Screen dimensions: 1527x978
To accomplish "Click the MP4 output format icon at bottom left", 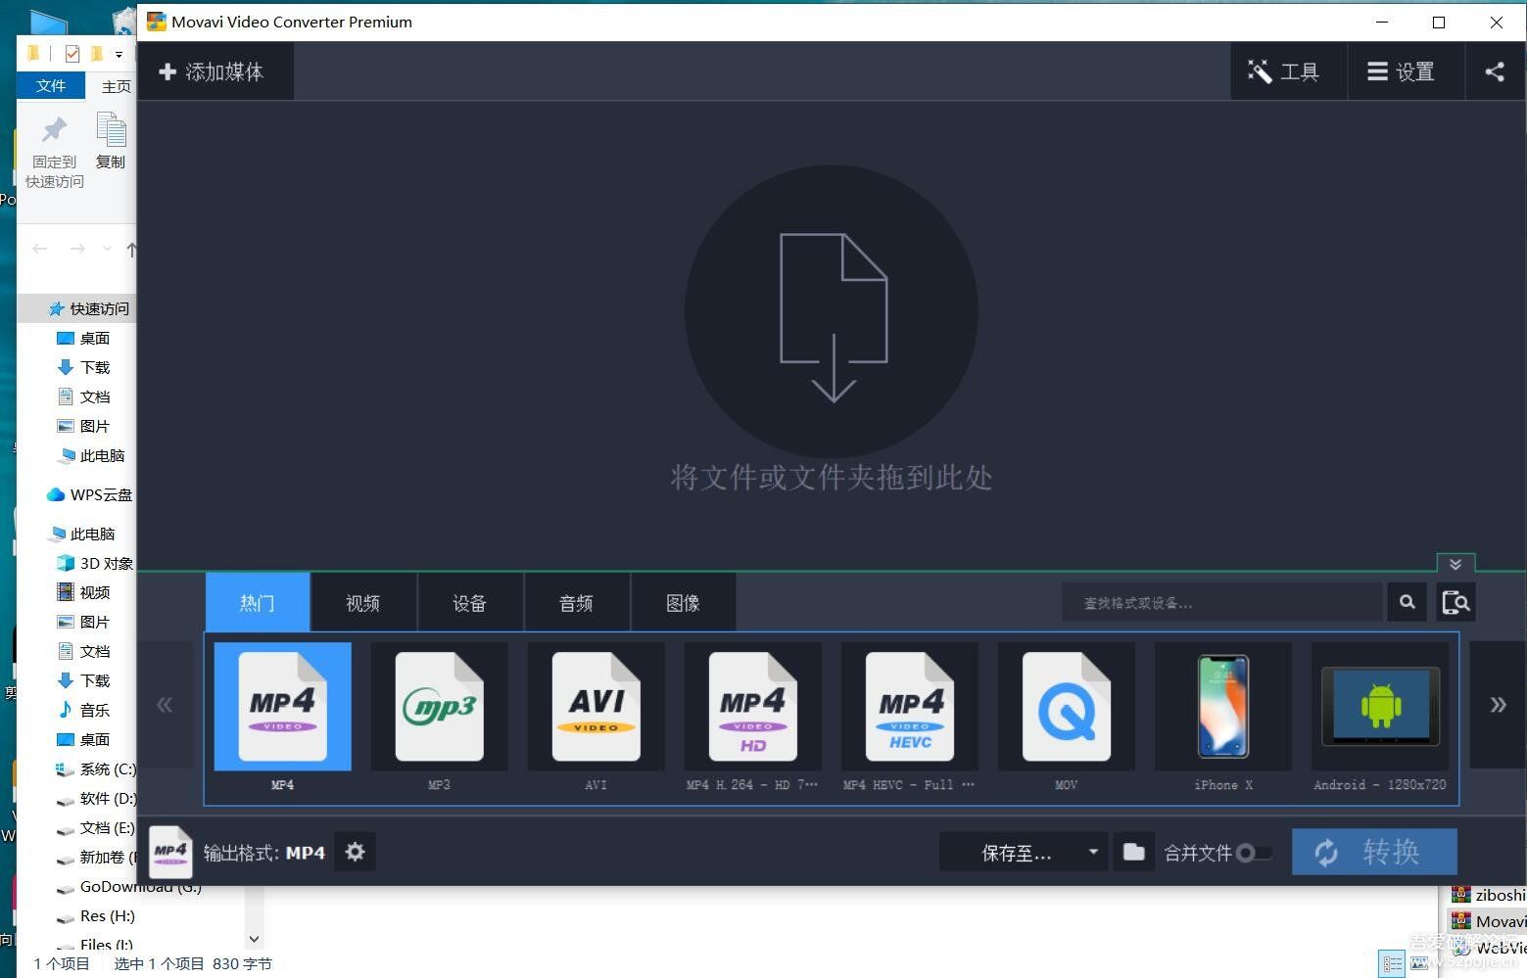I will click(x=170, y=852).
